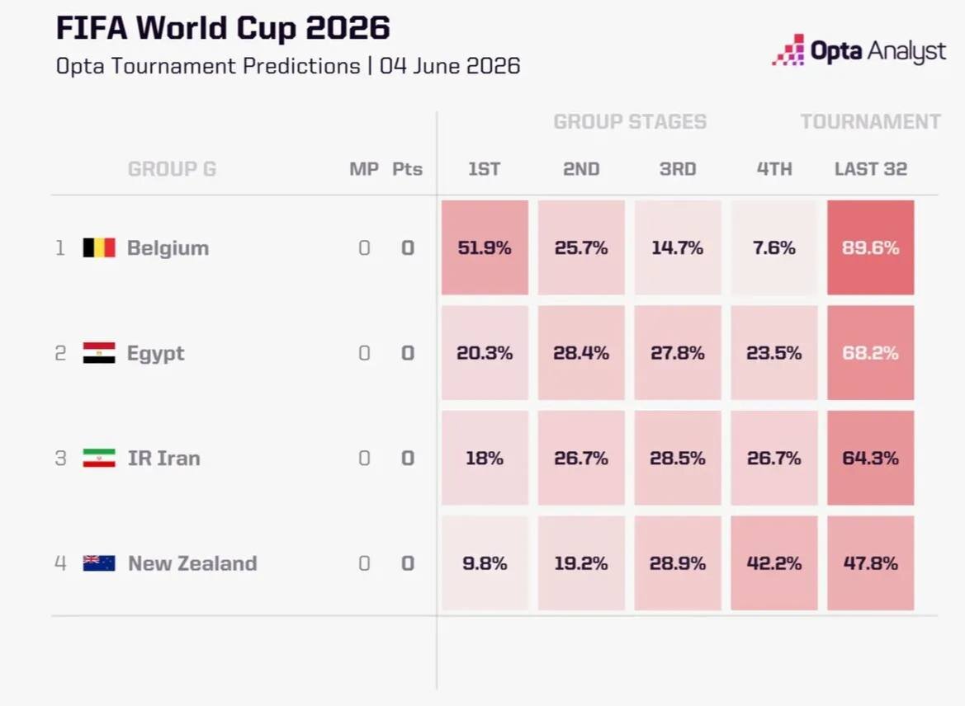Click the LAST 32 column header
Viewport: 965px width, 706px height.
pyautogui.click(x=871, y=169)
